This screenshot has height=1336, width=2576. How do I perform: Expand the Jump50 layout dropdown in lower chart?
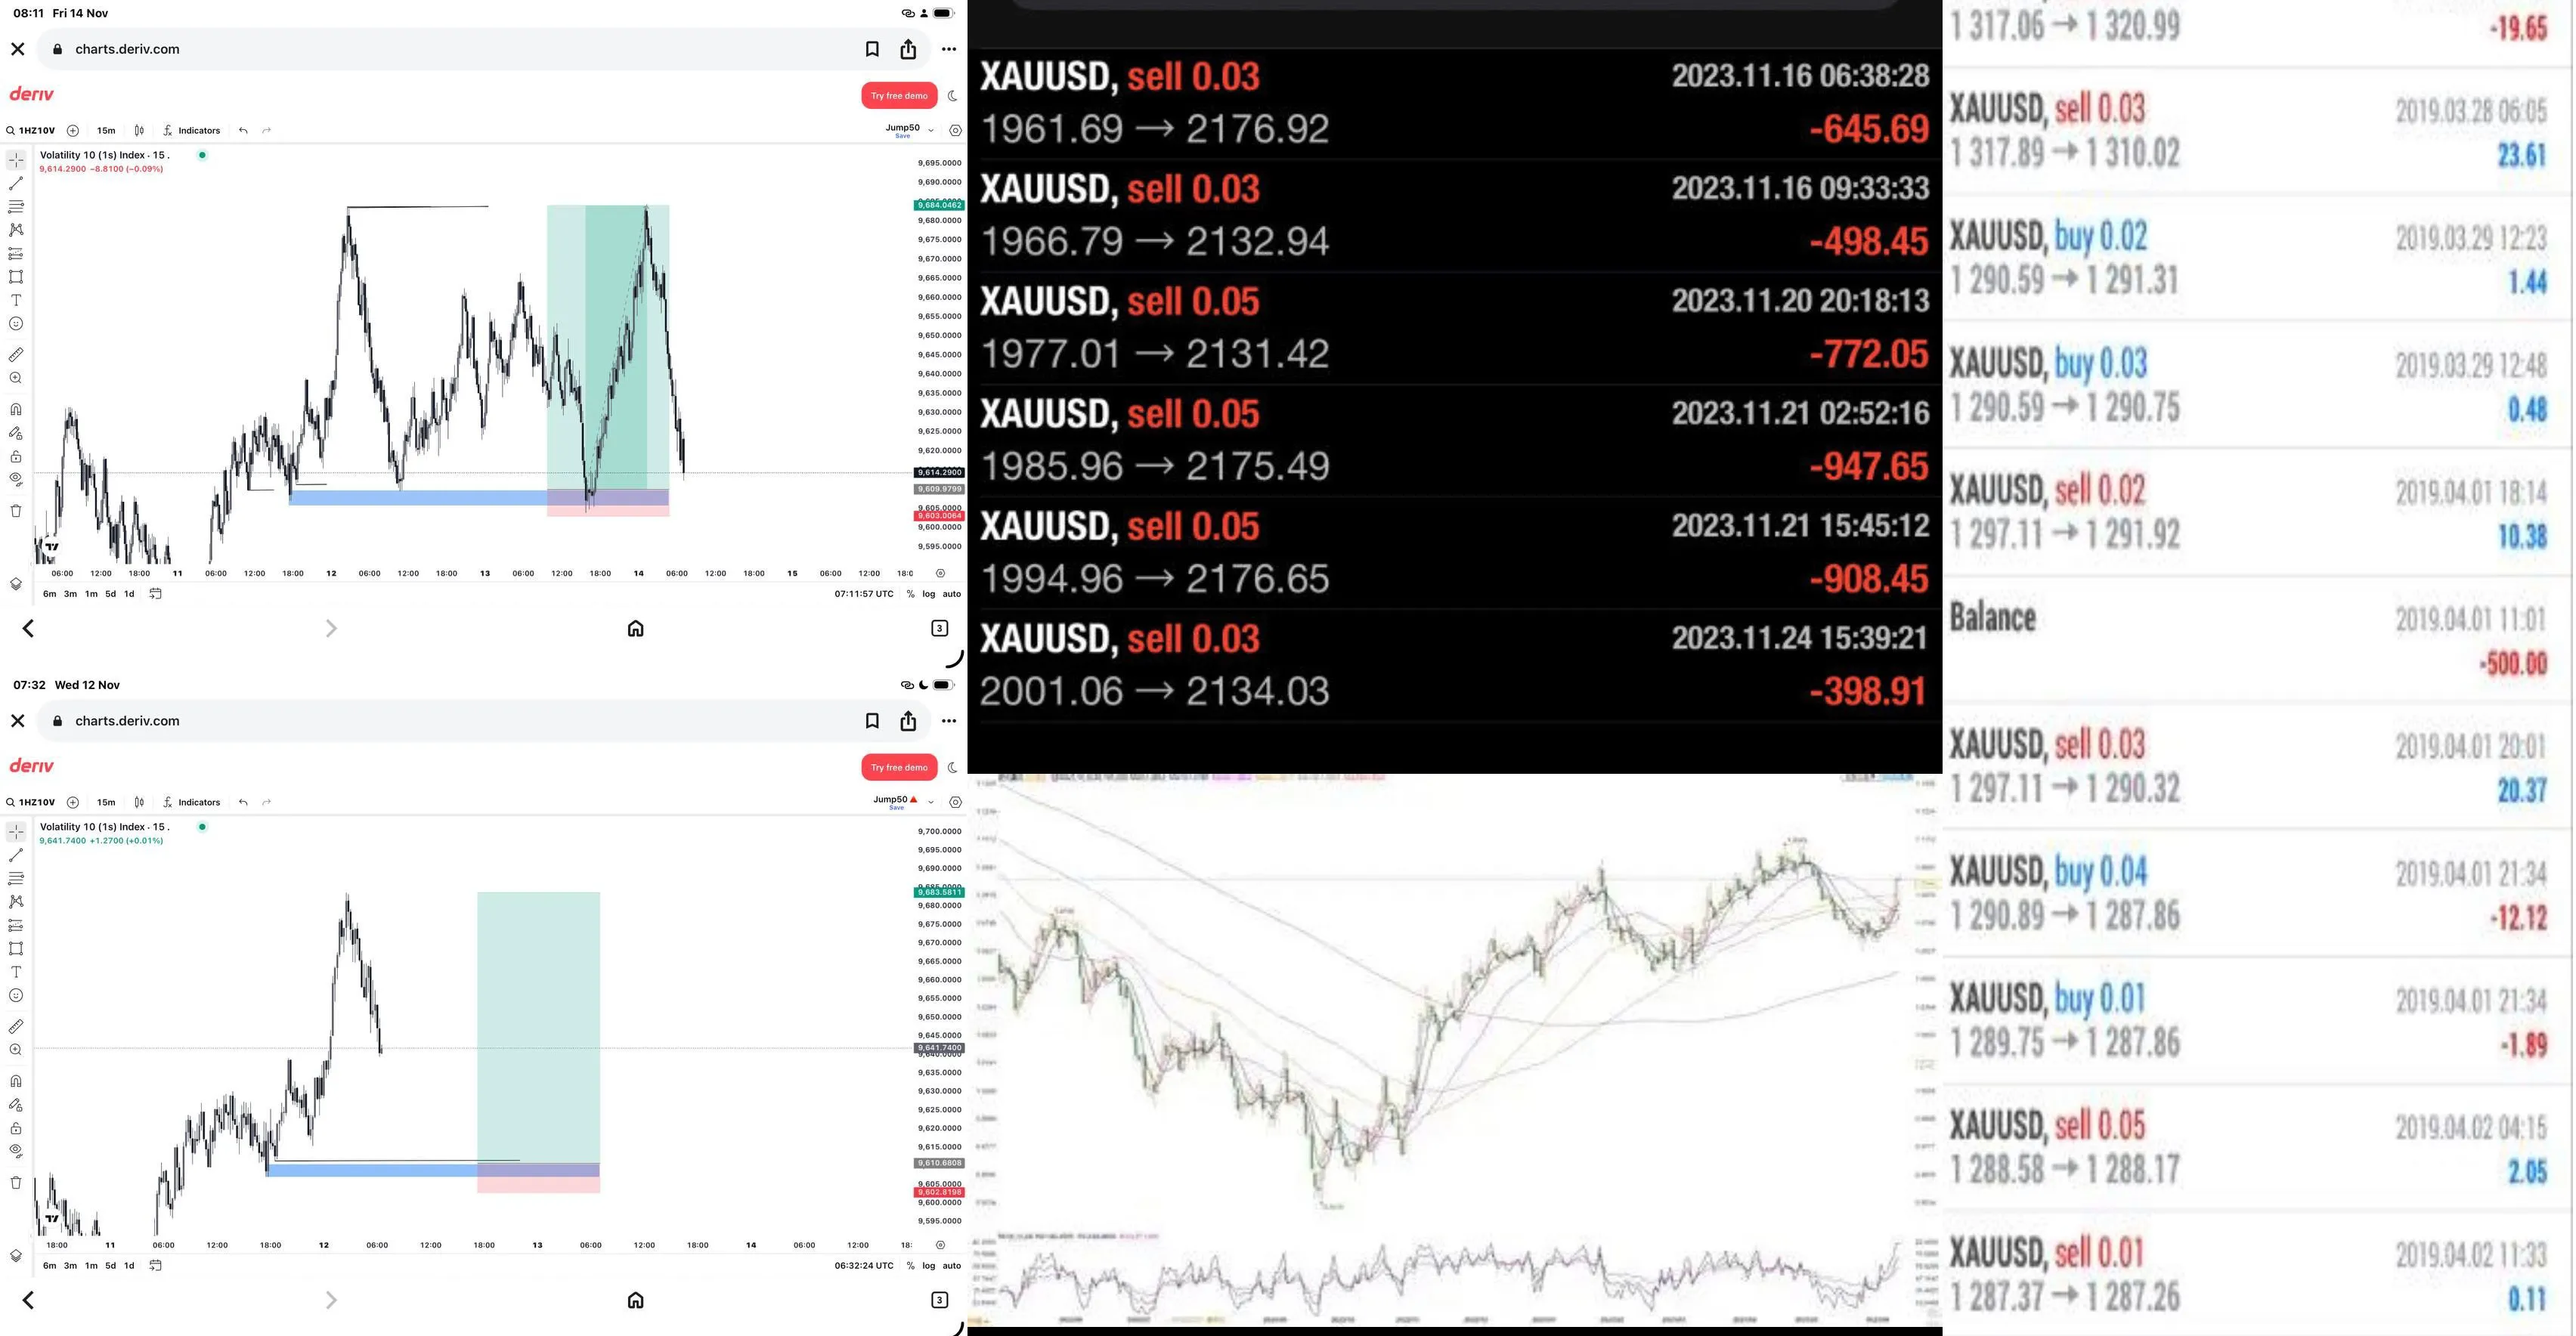point(931,802)
